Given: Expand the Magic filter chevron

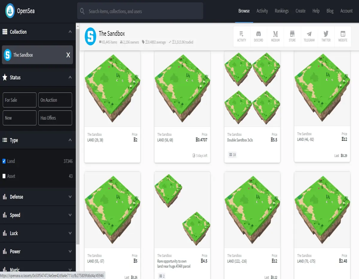Looking at the screenshot, I should coord(70,269).
